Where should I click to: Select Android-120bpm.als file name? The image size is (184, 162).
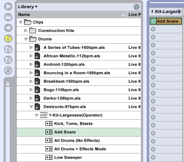click(64, 65)
